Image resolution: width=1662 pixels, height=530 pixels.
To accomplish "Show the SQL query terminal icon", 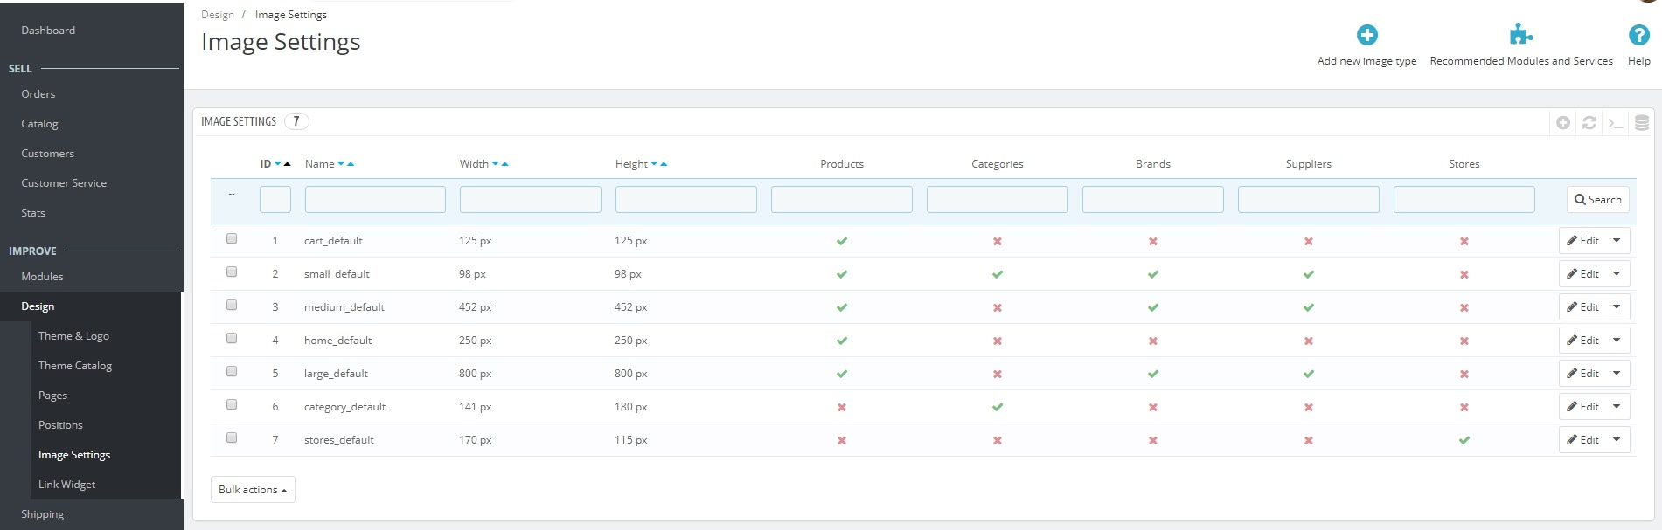I will [x=1616, y=123].
